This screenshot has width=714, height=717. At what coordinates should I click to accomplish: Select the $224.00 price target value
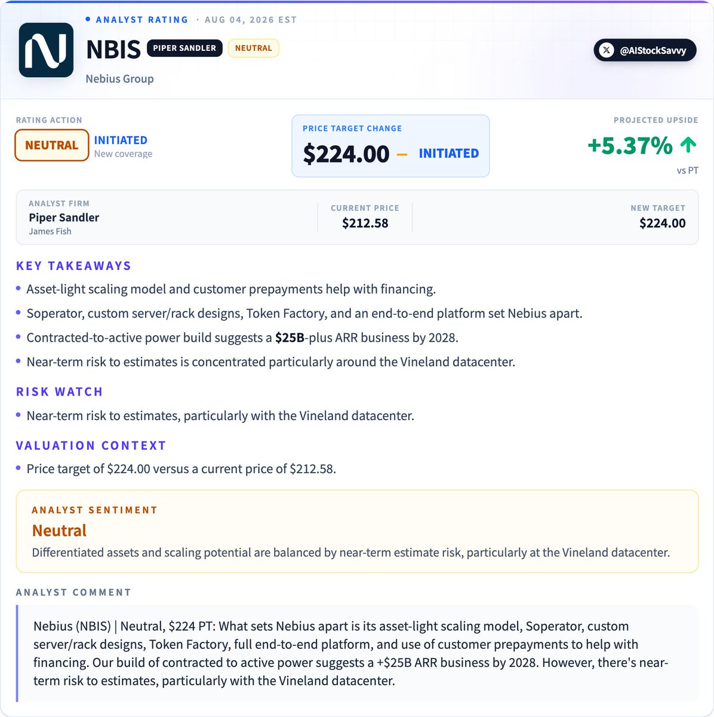pyautogui.click(x=346, y=154)
